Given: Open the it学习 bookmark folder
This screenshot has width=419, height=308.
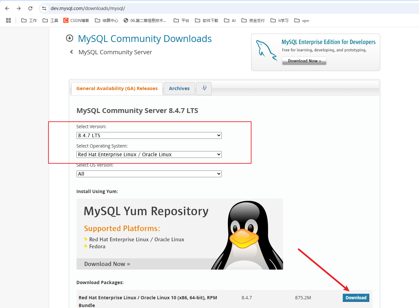Looking at the screenshot, I should click(x=280, y=20).
